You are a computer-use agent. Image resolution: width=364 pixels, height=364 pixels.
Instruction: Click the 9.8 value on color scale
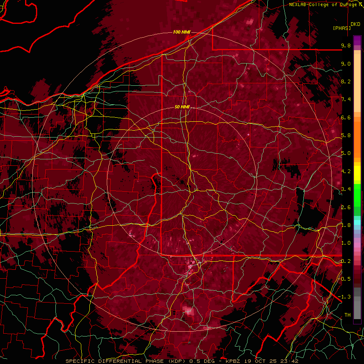pyautogui.click(x=346, y=45)
